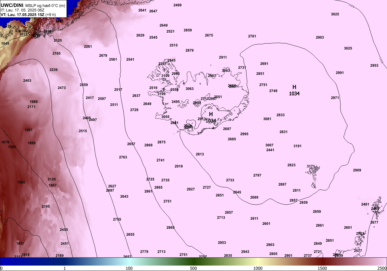Select the H 1034 marker east of Iceland
Viewport: 387px width, 271px height.
(x=294, y=90)
